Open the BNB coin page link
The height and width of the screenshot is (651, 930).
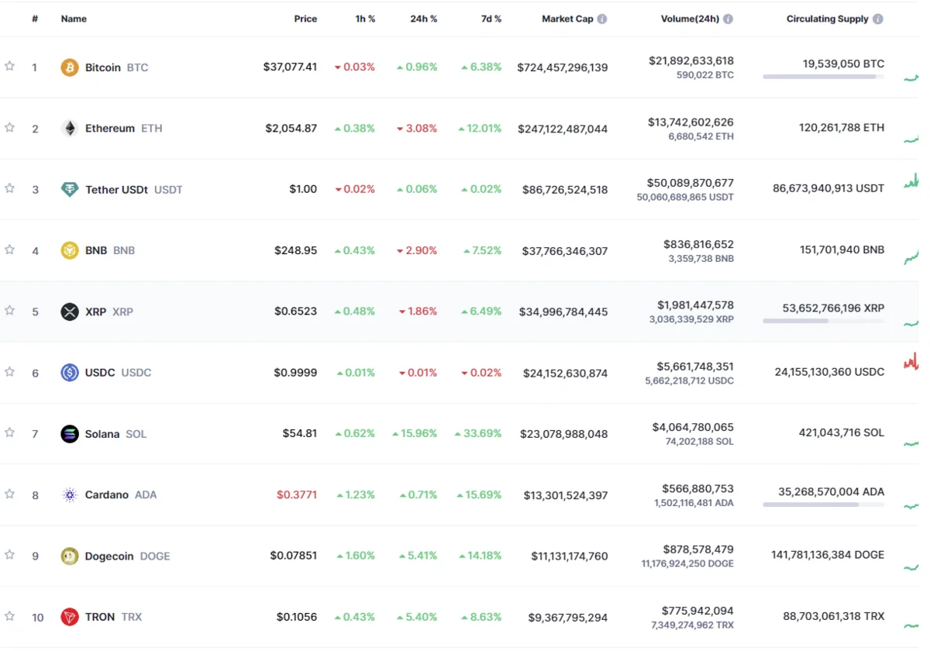[x=98, y=251]
